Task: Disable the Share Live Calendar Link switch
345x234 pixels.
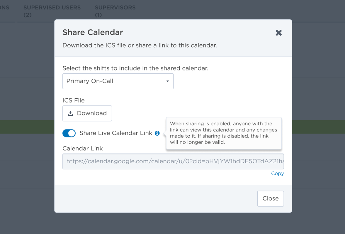Action: point(69,133)
